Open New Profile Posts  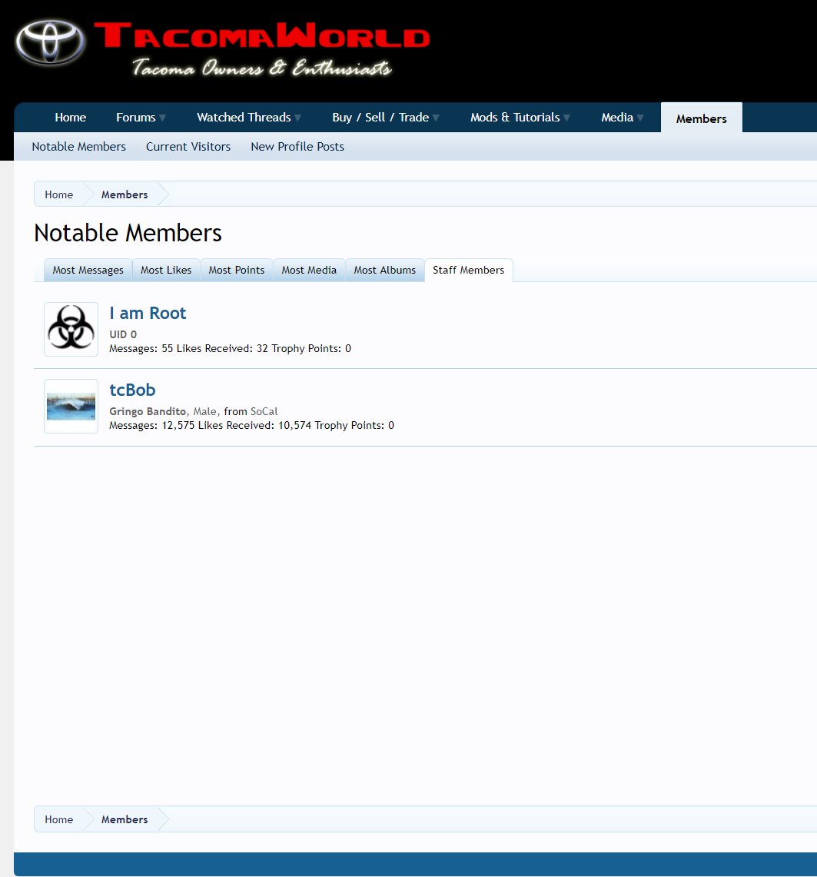(297, 147)
